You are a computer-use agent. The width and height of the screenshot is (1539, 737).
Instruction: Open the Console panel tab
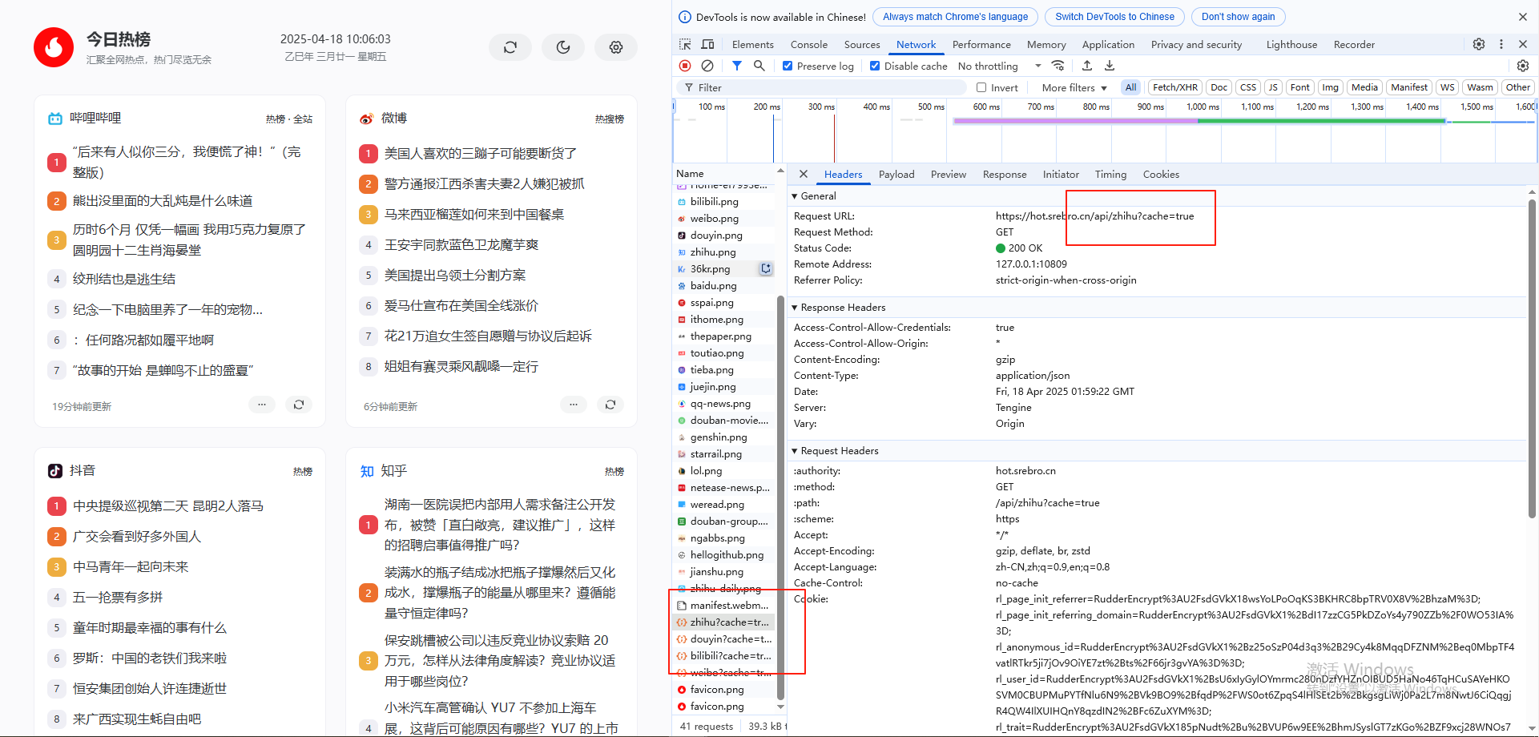tap(809, 44)
